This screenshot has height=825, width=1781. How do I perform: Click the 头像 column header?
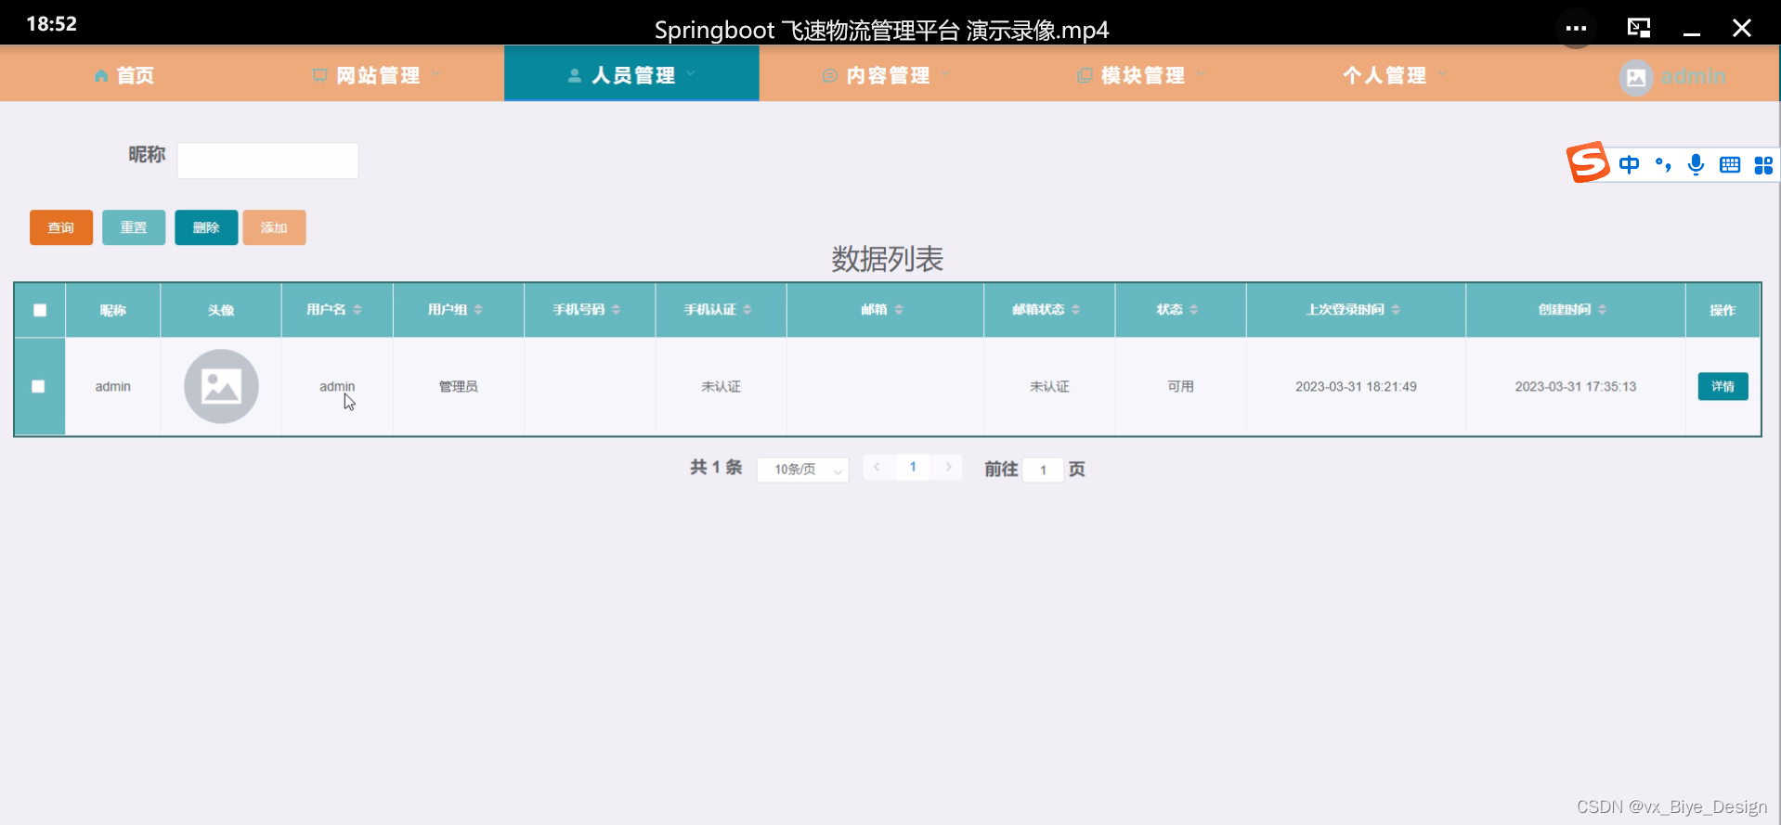(221, 310)
